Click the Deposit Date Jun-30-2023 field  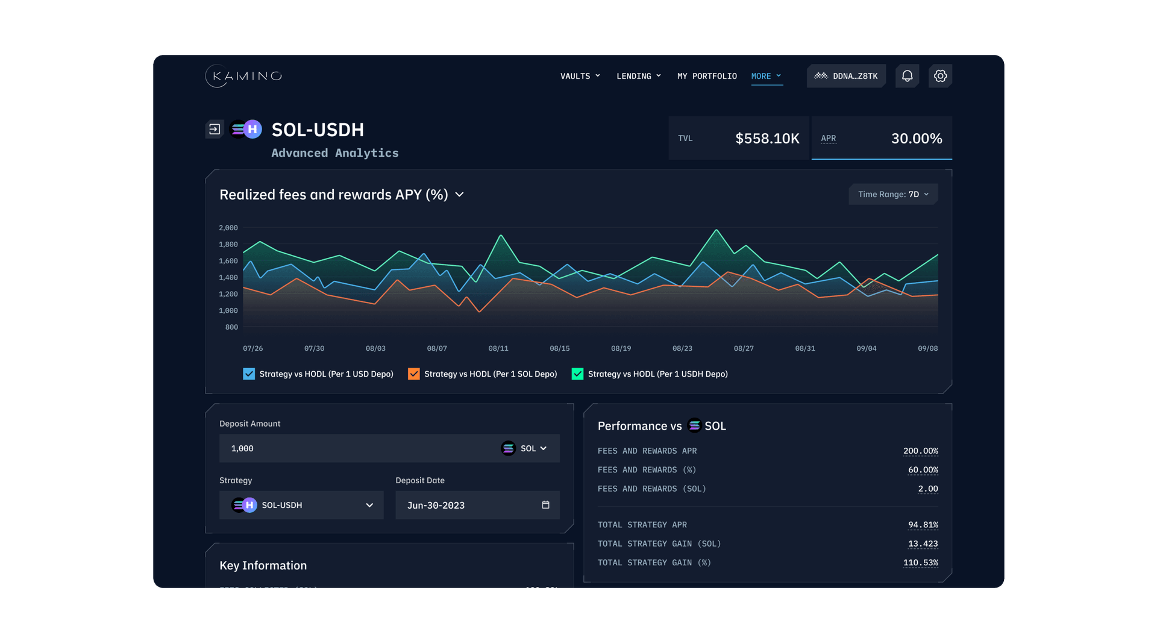(477, 505)
